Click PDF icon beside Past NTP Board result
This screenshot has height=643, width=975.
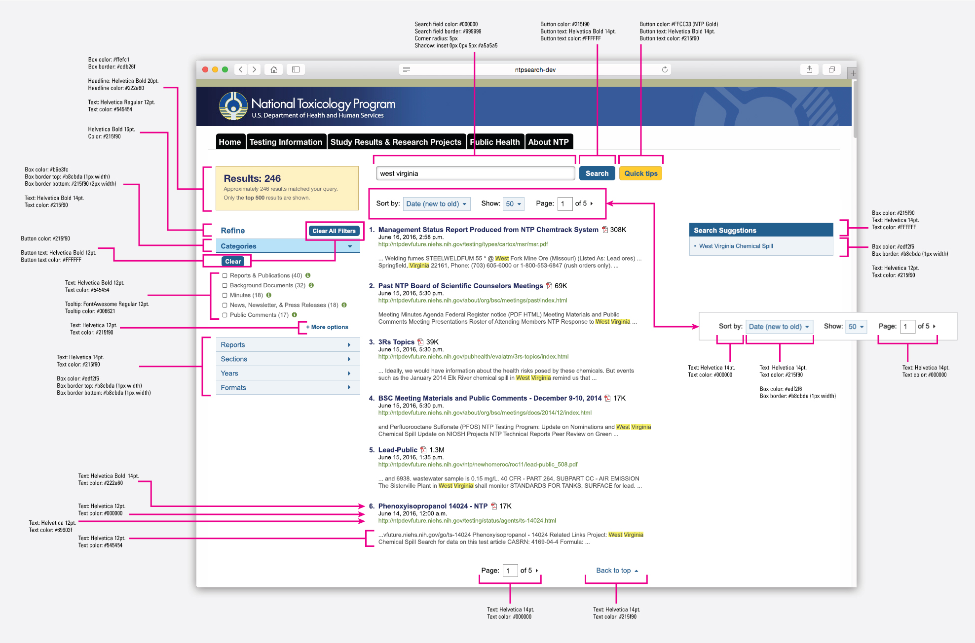pyautogui.click(x=549, y=286)
